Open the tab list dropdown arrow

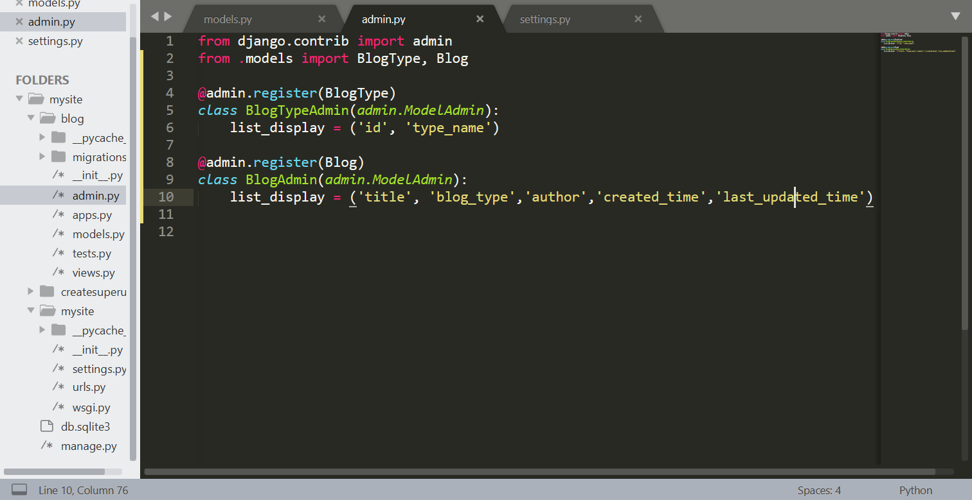click(x=955, y=16)
